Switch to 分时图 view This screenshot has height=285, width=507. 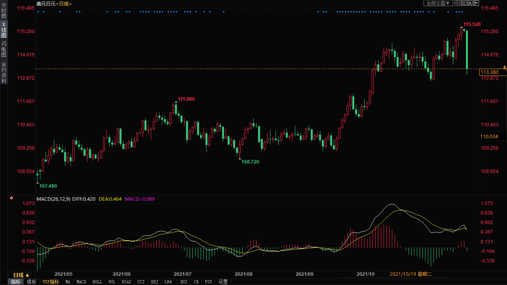pyautogui.click(x=4, y=11)
